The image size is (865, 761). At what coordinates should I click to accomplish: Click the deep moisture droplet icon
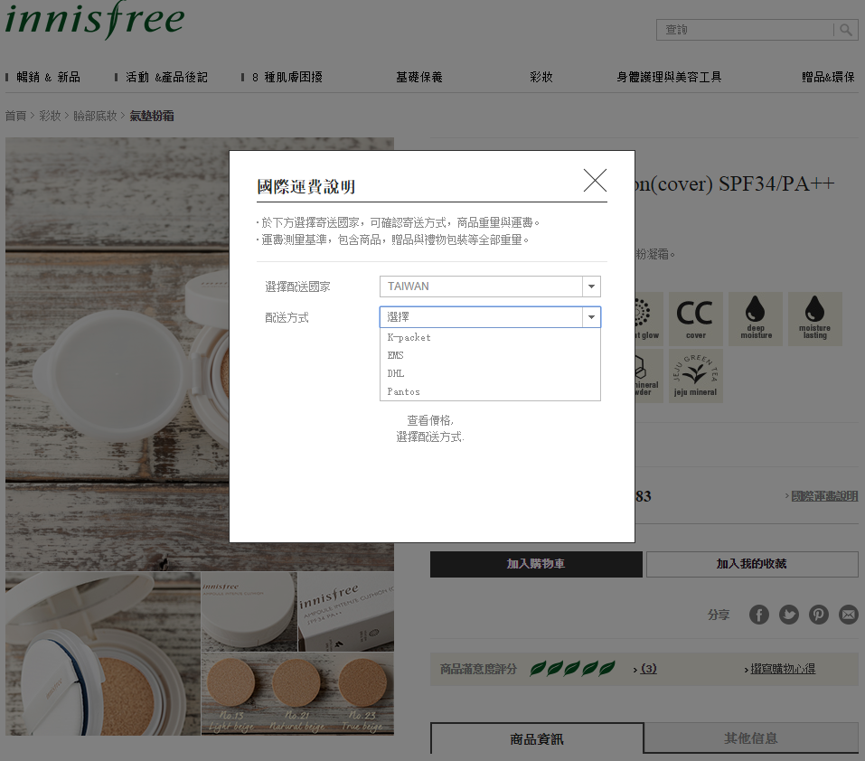(756, 319)
